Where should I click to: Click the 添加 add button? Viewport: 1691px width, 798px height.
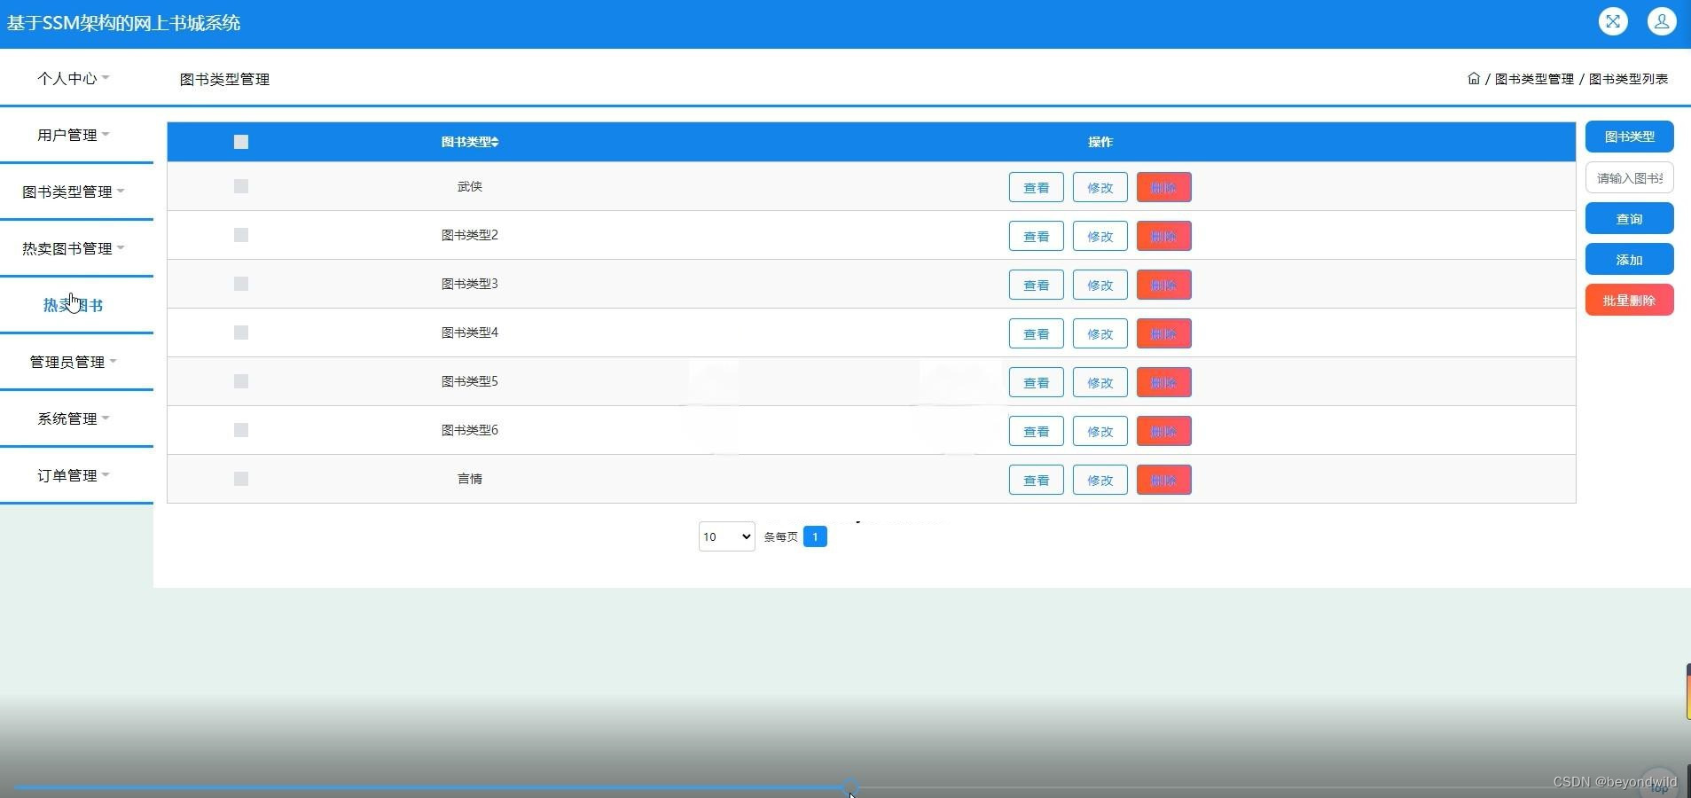click(1628, 259)
